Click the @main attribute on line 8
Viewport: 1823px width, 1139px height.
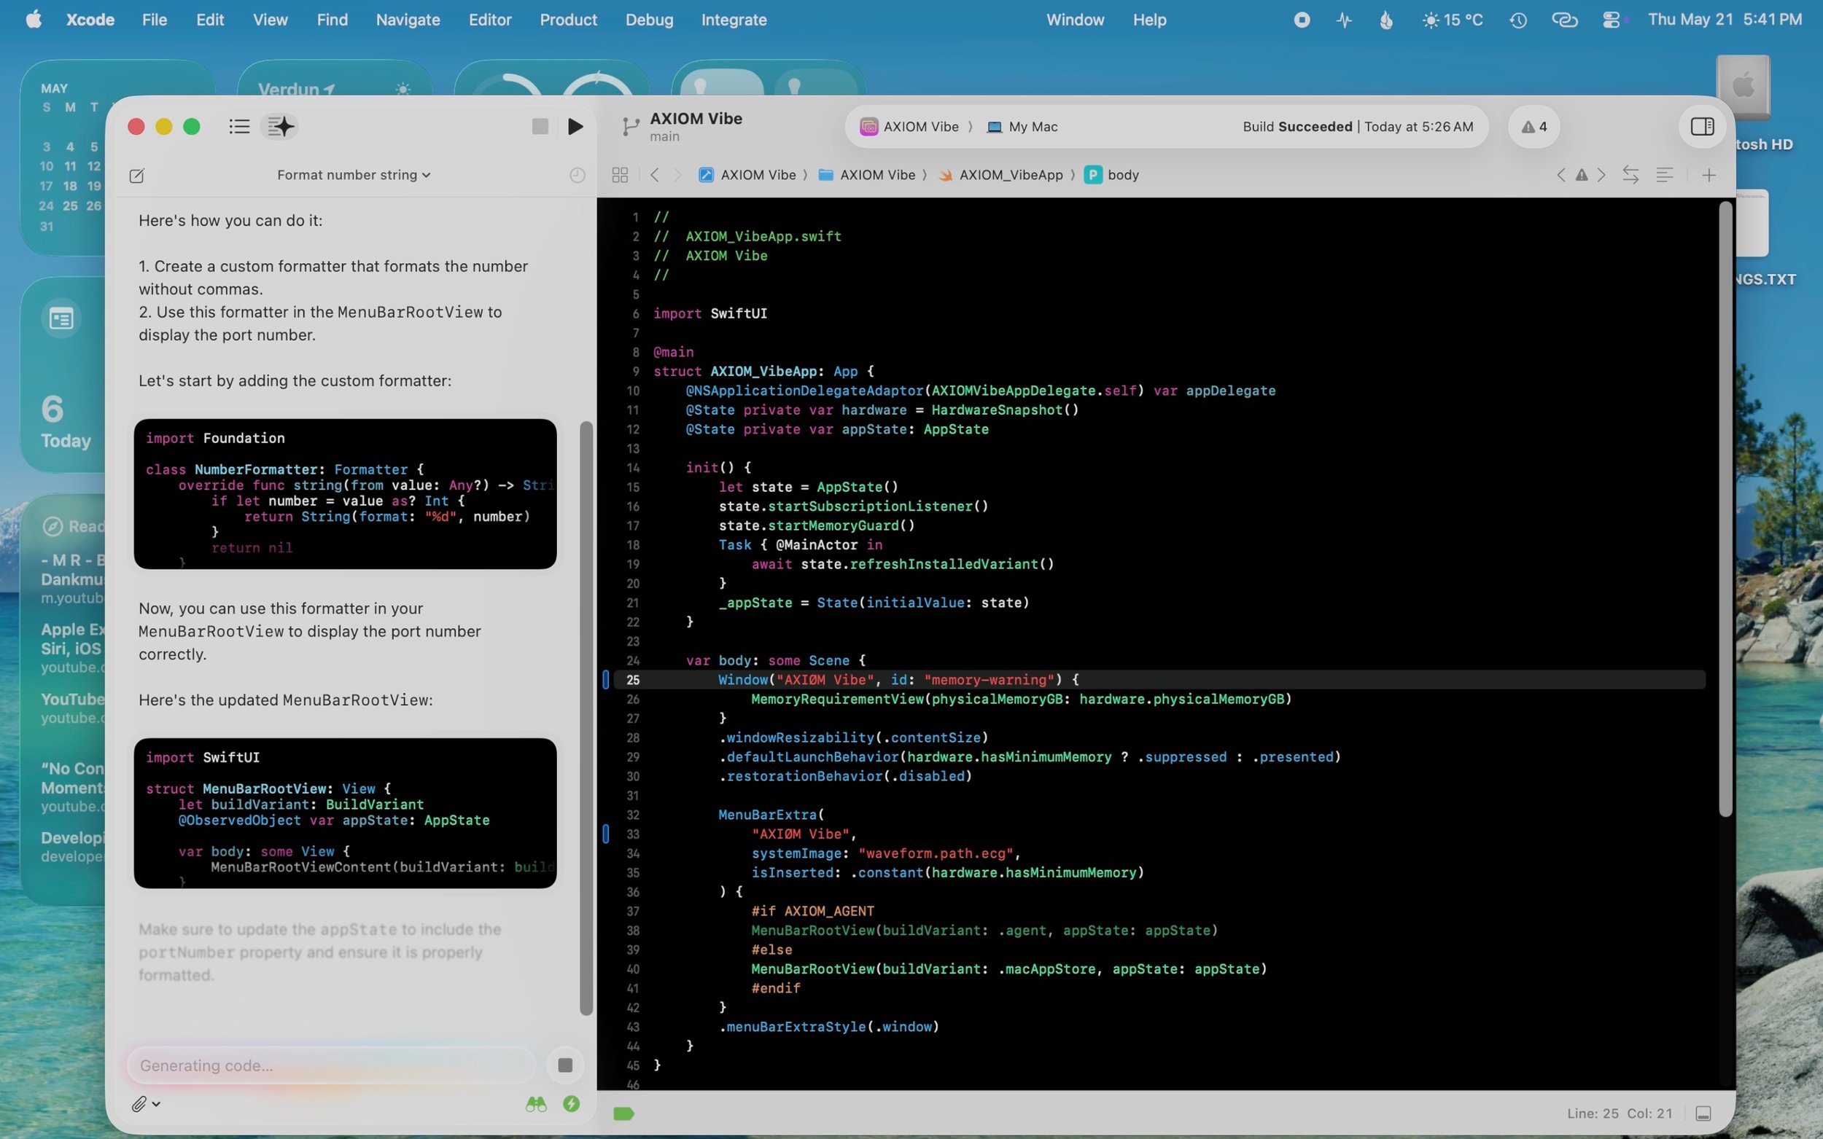pyautogui.click(x=673, y=352)
